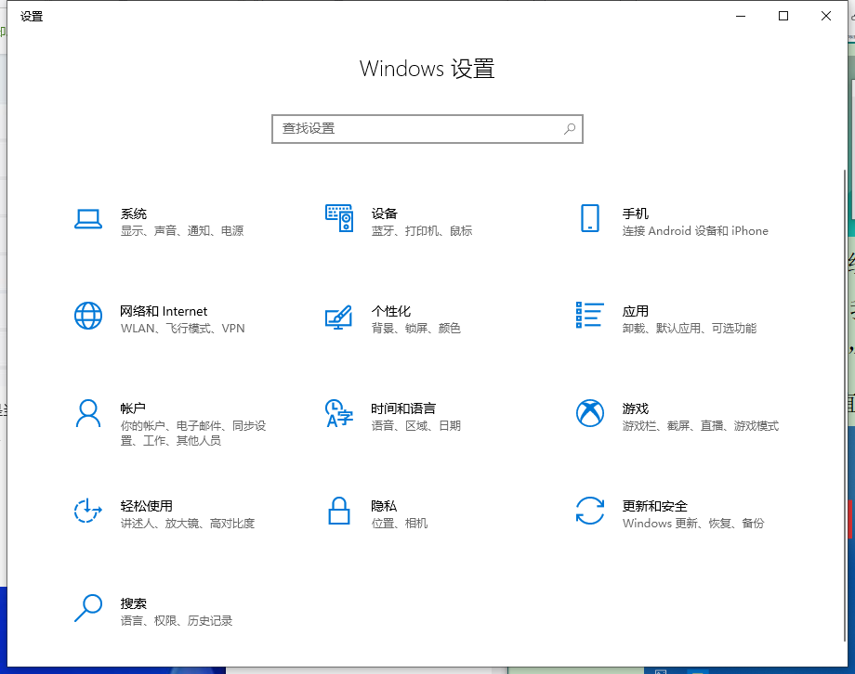Click 游戏栏、截屏、直播、游戏模式 description
This screenshot has width=855, height=674.
point(701,426)
